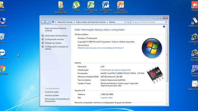Viewport: 198px width, 111px height.
Task: Open Windows Update link
Action: [52, 95]
